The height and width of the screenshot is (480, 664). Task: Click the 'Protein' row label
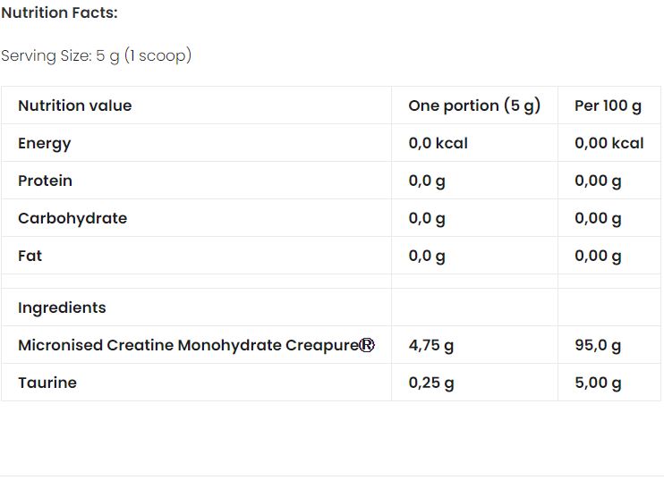45,181
